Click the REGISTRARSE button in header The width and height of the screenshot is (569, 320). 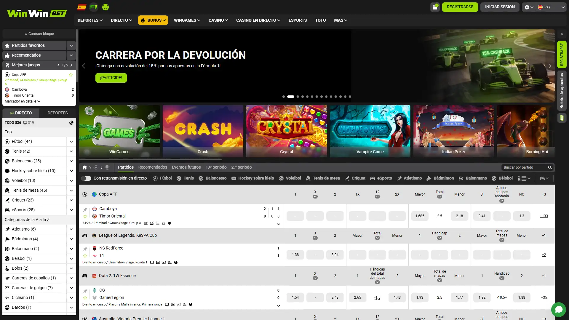pos(460,7)
